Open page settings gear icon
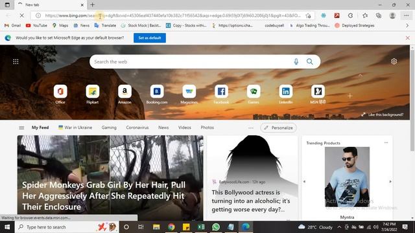This screenshot has height=233, width=415. [394, 61]
